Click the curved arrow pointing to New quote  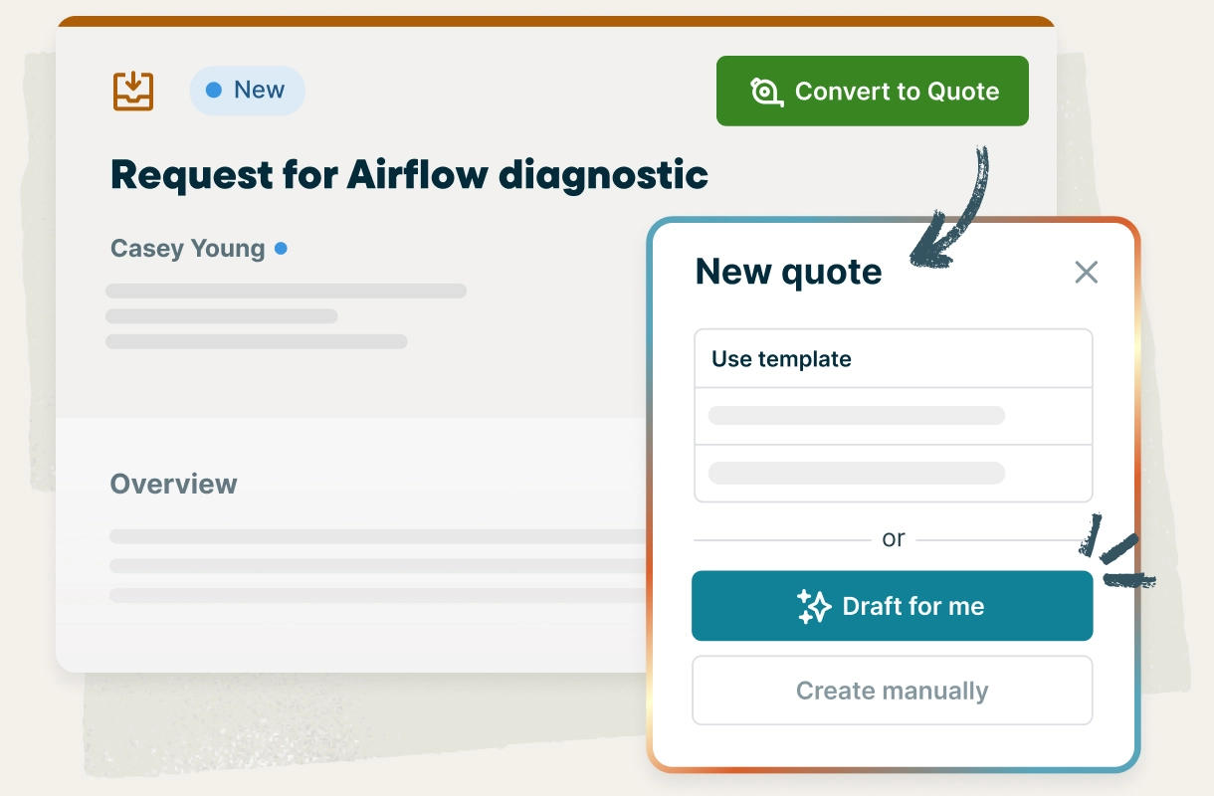(950, 214)
